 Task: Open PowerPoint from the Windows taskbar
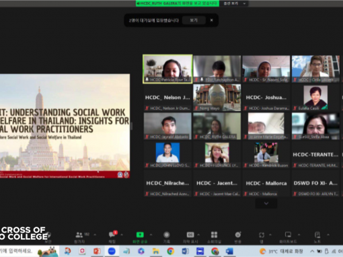(x=97, y=251)
